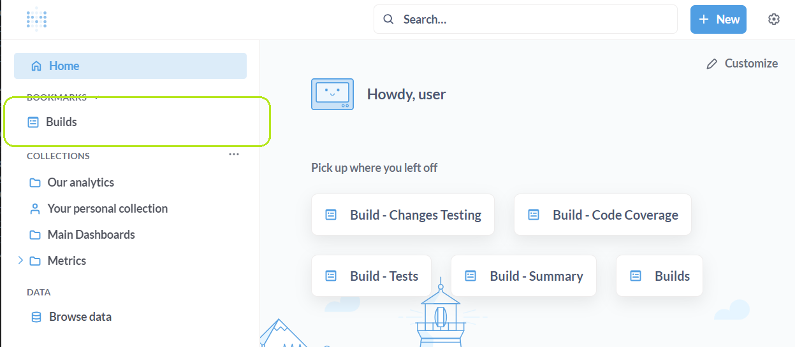
Task: Click dashboard icon on the Builds card
Action: [x=636, y=276]
